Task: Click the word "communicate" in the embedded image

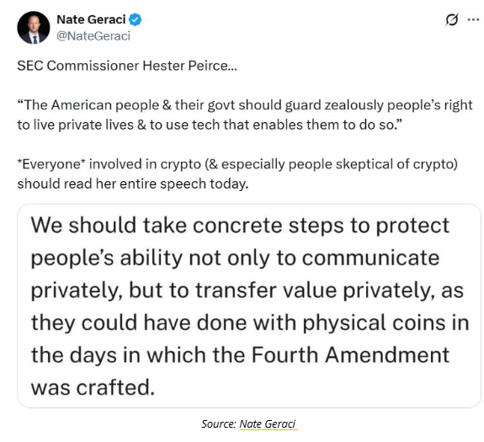Action: tap(370, 258)
